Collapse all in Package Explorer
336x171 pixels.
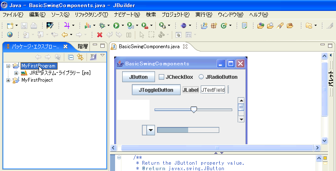click(71, 57)
